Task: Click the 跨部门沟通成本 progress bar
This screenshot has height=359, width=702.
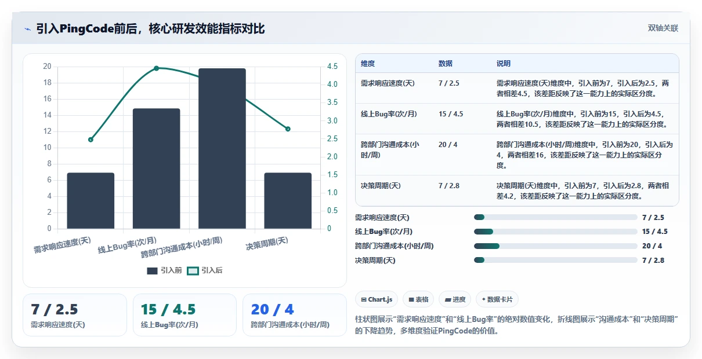Action: tap(555, 246)
